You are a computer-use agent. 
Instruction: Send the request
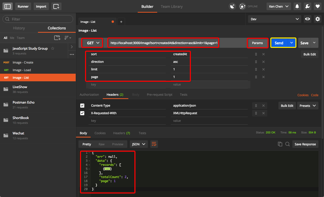tap(279, 43)
